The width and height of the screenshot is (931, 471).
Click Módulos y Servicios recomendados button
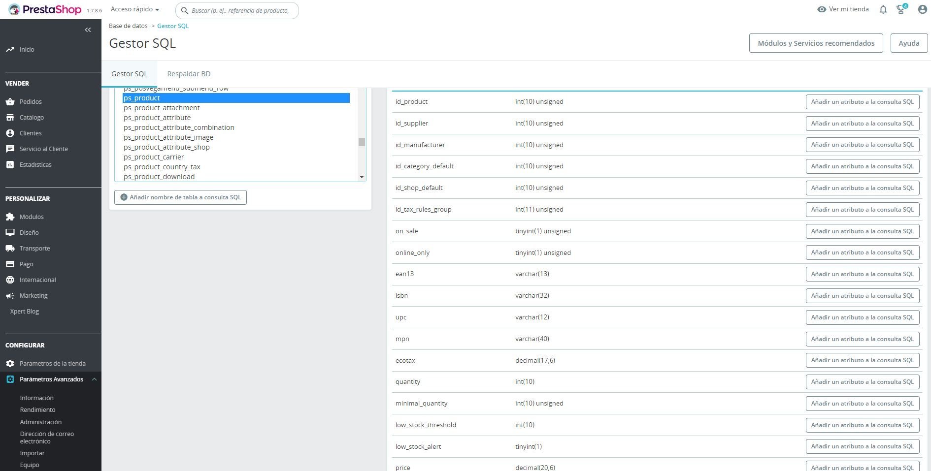pos(816,43)
